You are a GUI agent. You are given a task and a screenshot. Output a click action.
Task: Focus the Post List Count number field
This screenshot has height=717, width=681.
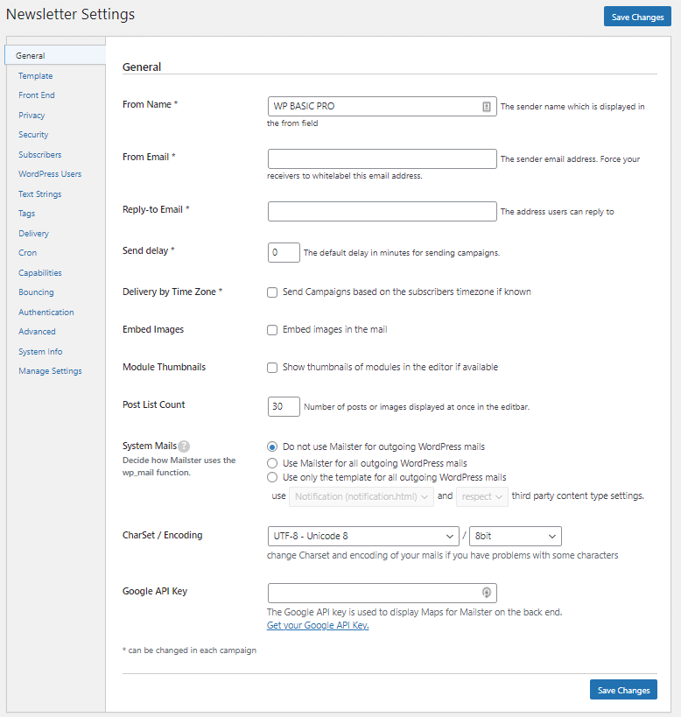(x=284, y=407)
